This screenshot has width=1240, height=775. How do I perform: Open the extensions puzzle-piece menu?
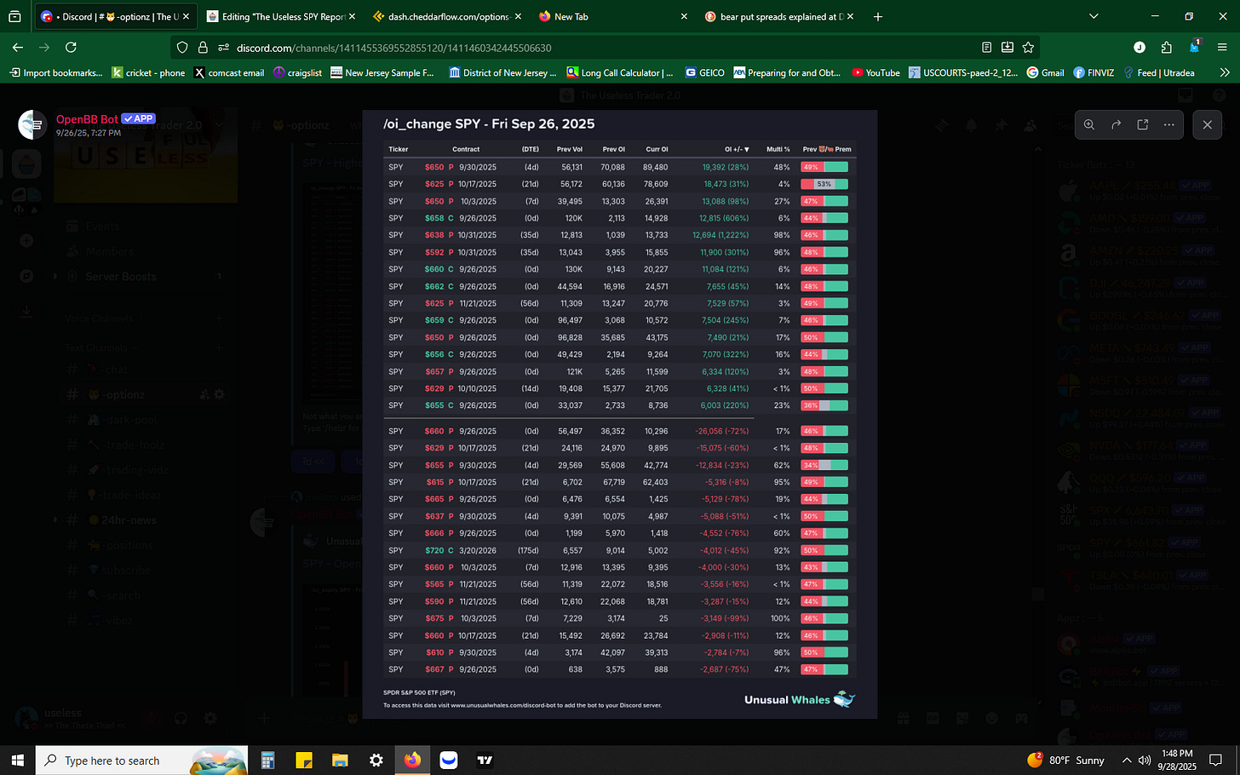click(1167, 48)
